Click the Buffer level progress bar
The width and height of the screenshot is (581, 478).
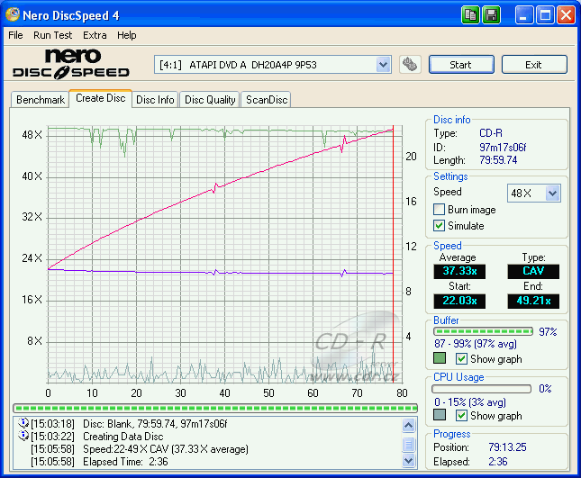tap(483, 331)
